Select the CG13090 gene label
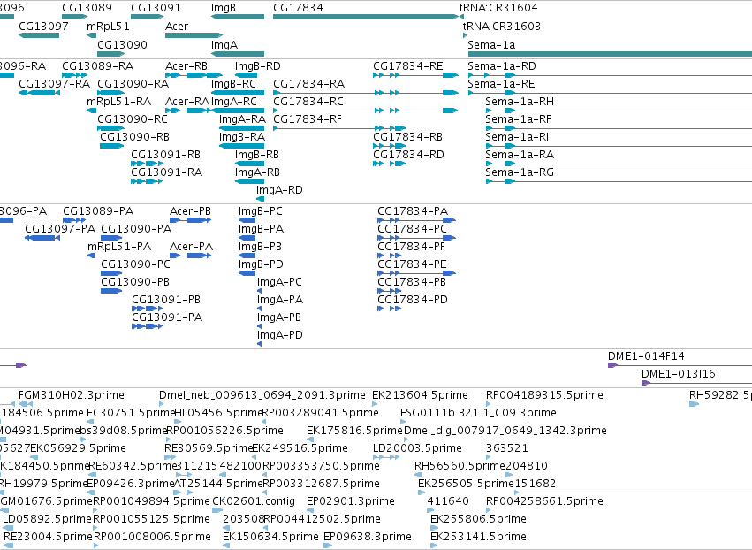Viewport: 752px width, 550px height. pos(122,44)
